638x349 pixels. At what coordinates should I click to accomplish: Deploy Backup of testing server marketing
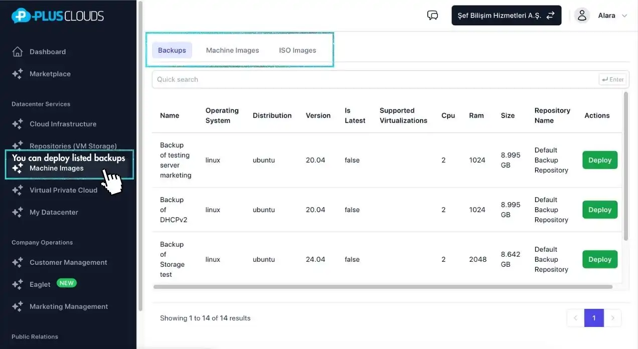(599, 160)
